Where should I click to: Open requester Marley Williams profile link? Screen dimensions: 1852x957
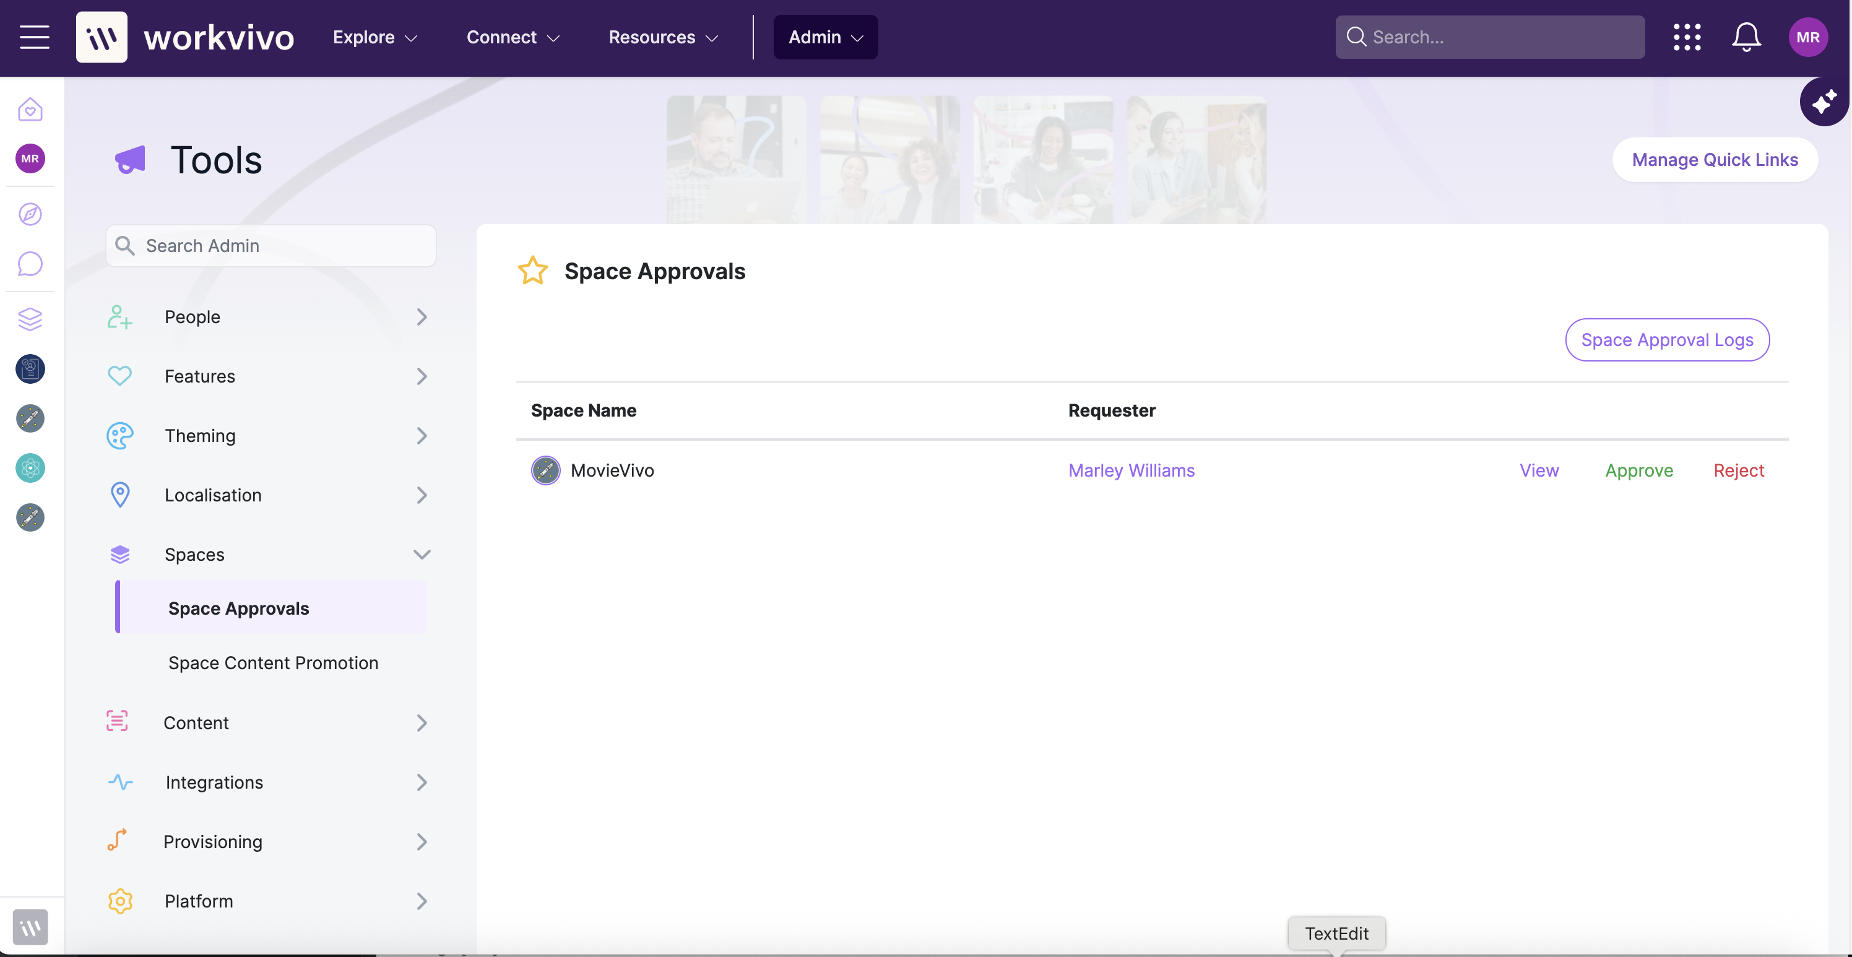[1131, 470]
